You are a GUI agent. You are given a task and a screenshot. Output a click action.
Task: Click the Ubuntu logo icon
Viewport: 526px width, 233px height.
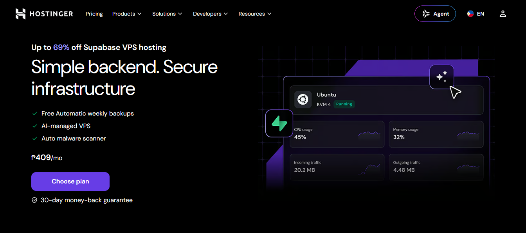[303, 100]
